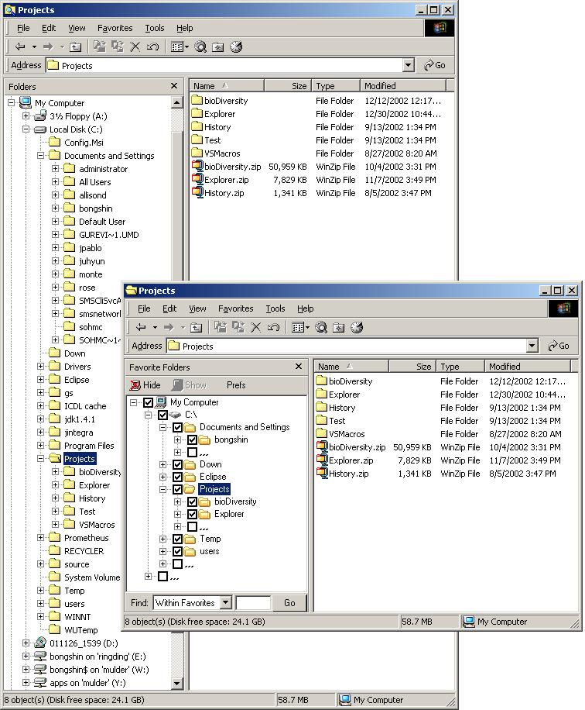Click Search icon in front window toolbar
Screen dimensions: 585x710
tap(321, 327)
